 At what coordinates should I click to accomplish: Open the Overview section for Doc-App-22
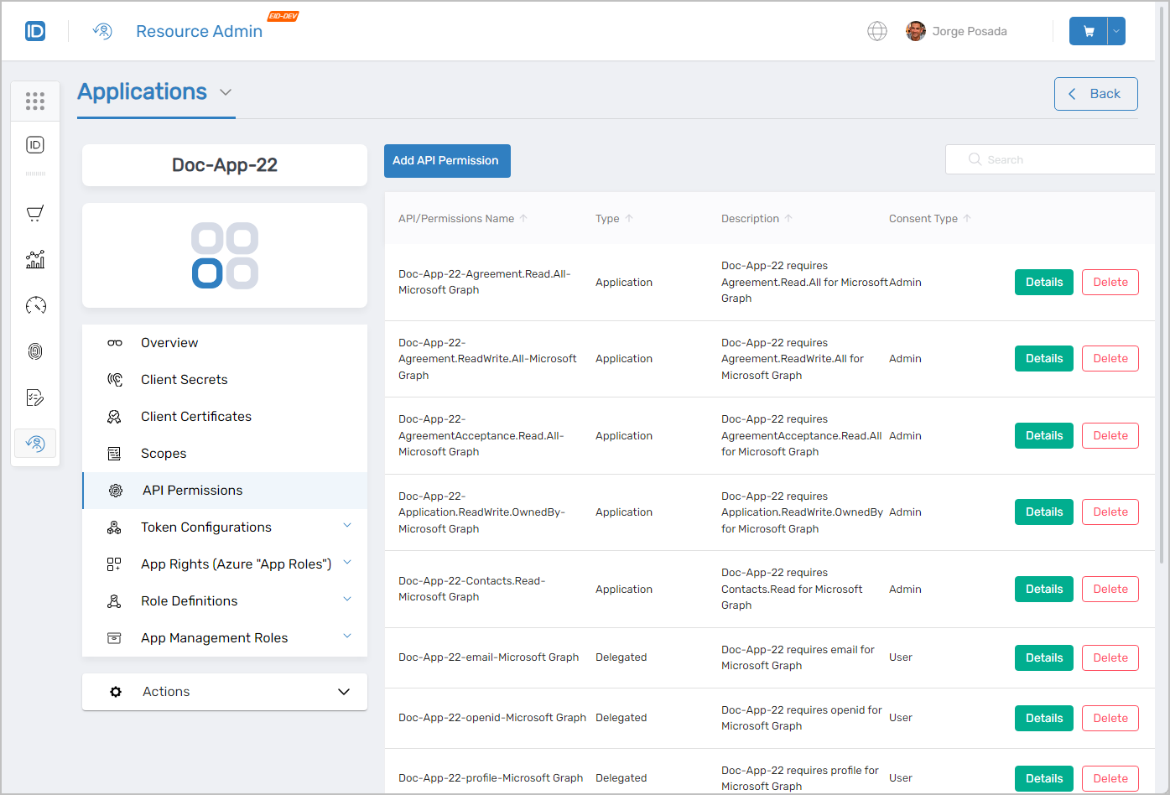169,342
